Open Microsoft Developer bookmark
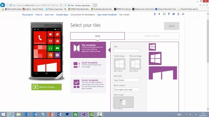Viewport: 209px width, 117px height. (x=13, y=9)
